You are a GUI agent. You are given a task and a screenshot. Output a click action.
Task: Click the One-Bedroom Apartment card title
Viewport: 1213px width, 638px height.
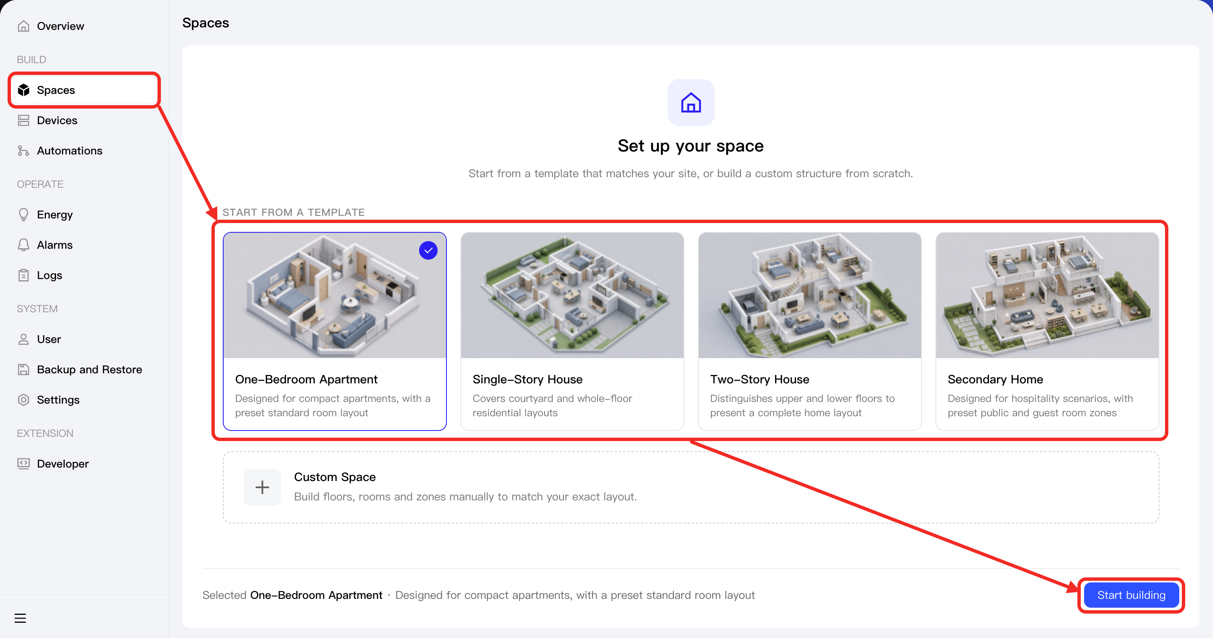pos(306,379)
